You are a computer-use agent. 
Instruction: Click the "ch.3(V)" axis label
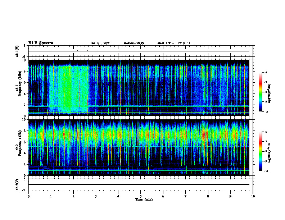pyautogui.click(x=17, y=184)
